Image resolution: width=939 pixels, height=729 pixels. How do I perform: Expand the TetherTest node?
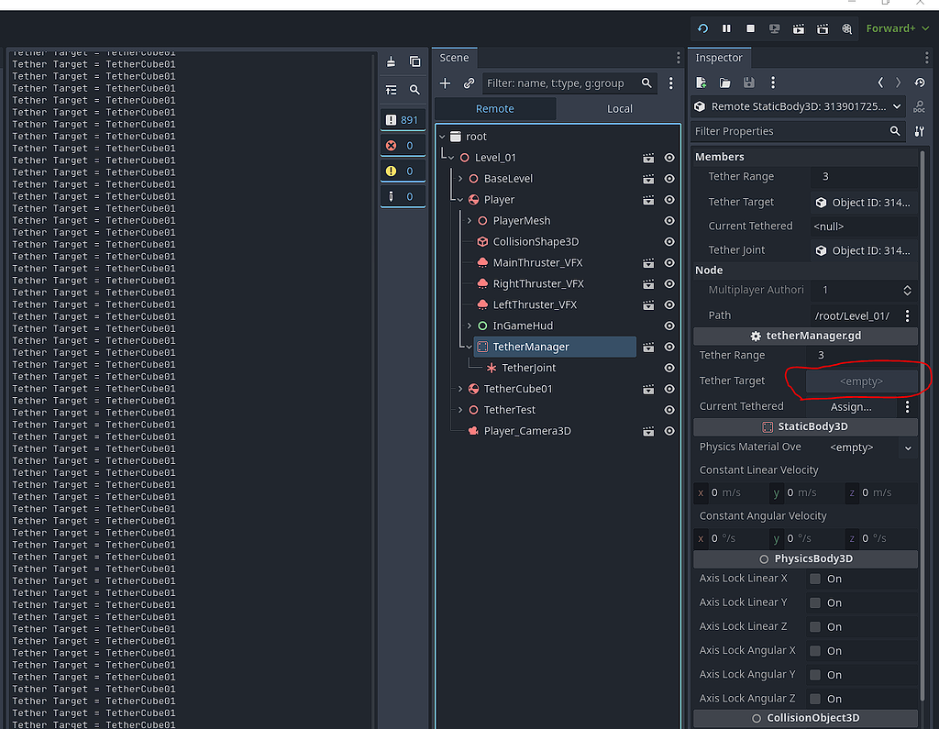click(460, 410)
